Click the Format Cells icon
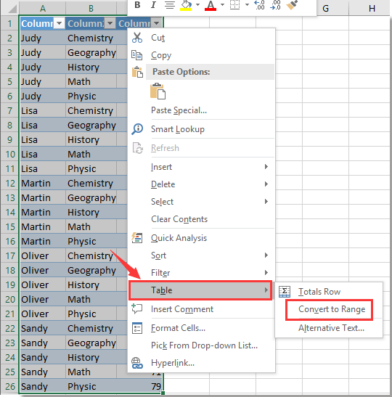Screen dimensions: 392x397 pyautogui.click(x=137, y=328)
